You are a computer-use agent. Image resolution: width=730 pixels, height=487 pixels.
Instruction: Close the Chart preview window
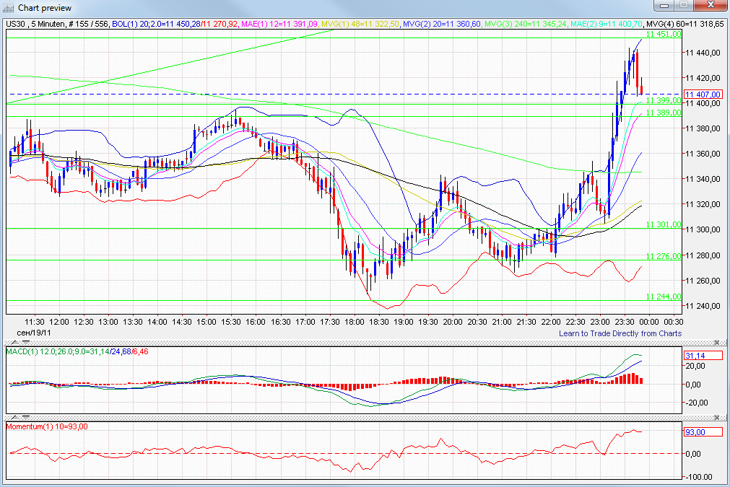tap(711, 5)
